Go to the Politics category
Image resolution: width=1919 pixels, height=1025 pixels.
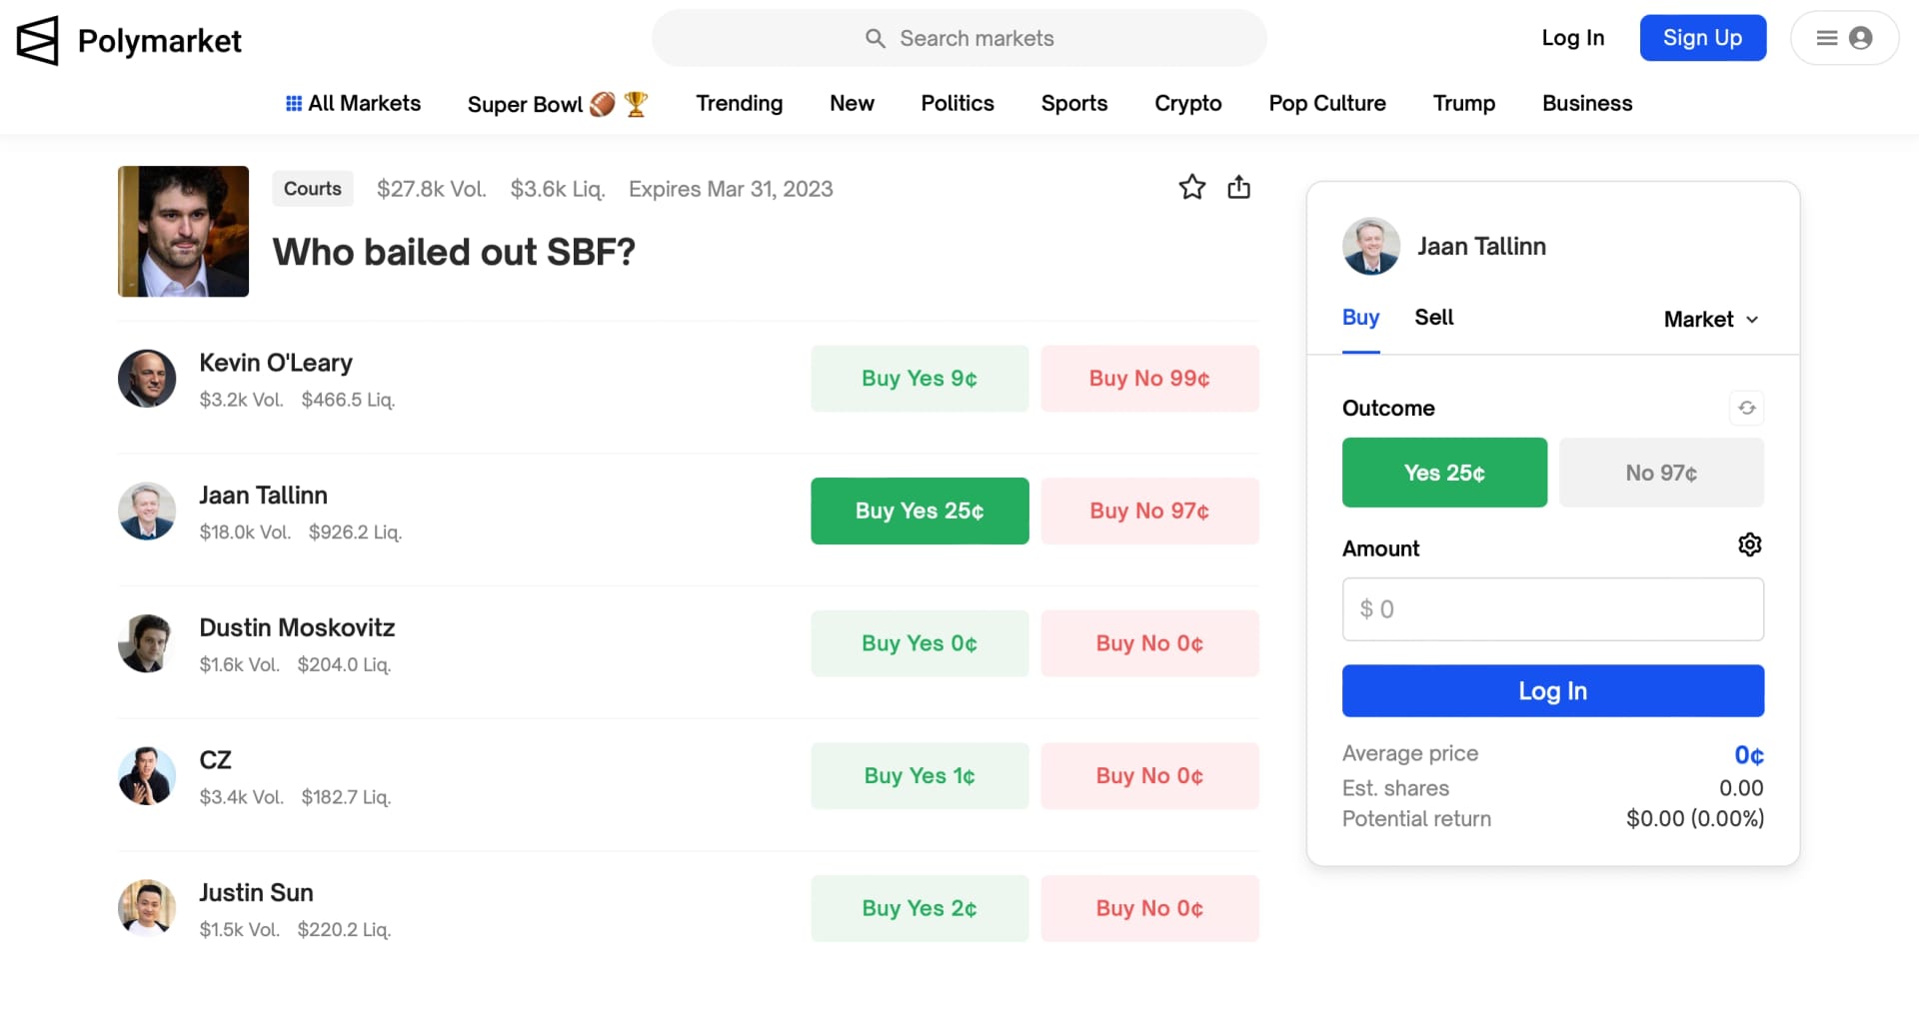tap(957, 104)
